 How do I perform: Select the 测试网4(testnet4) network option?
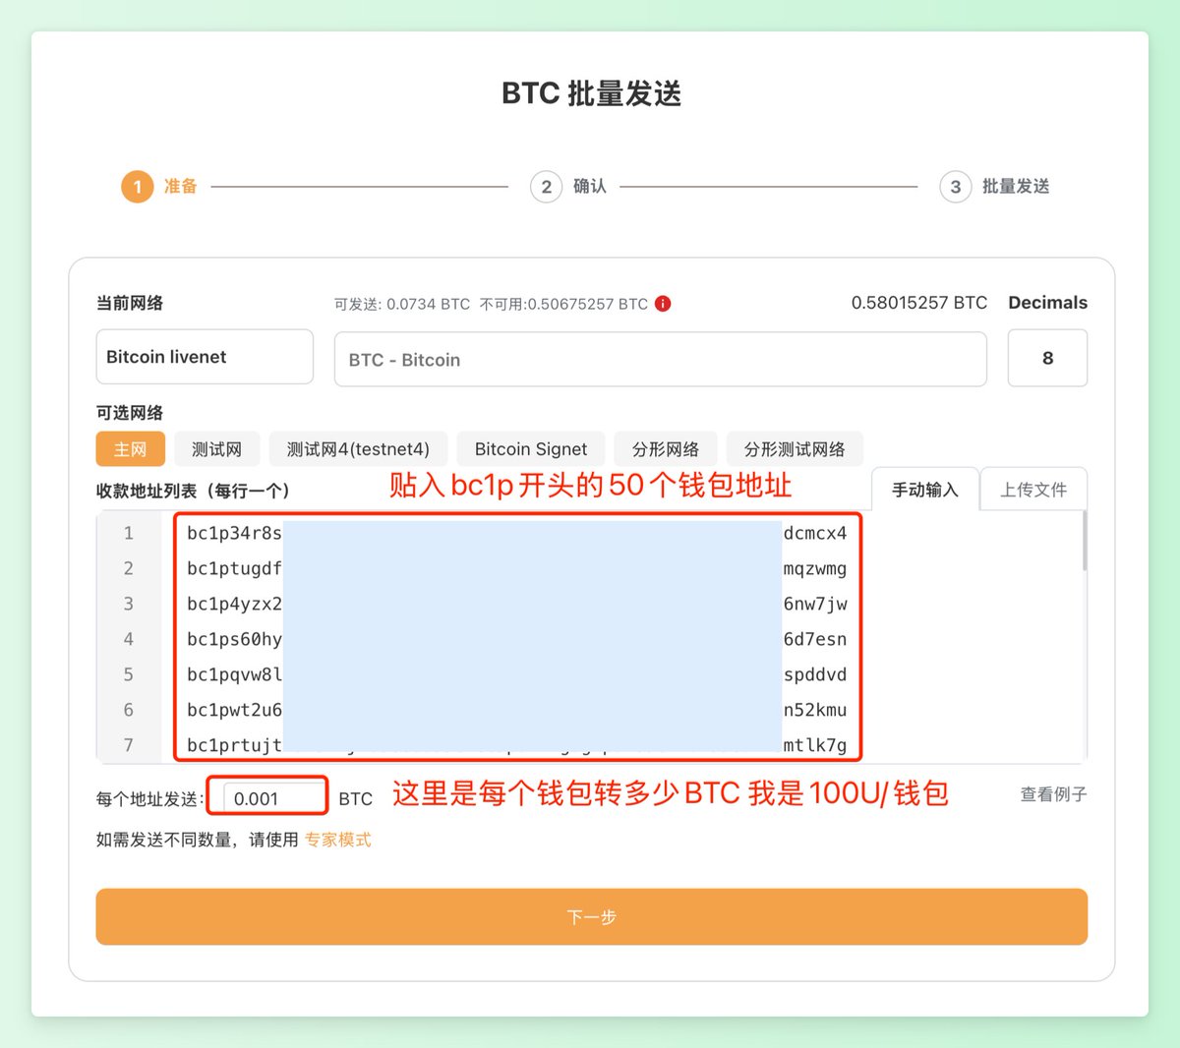coord(358,449)
